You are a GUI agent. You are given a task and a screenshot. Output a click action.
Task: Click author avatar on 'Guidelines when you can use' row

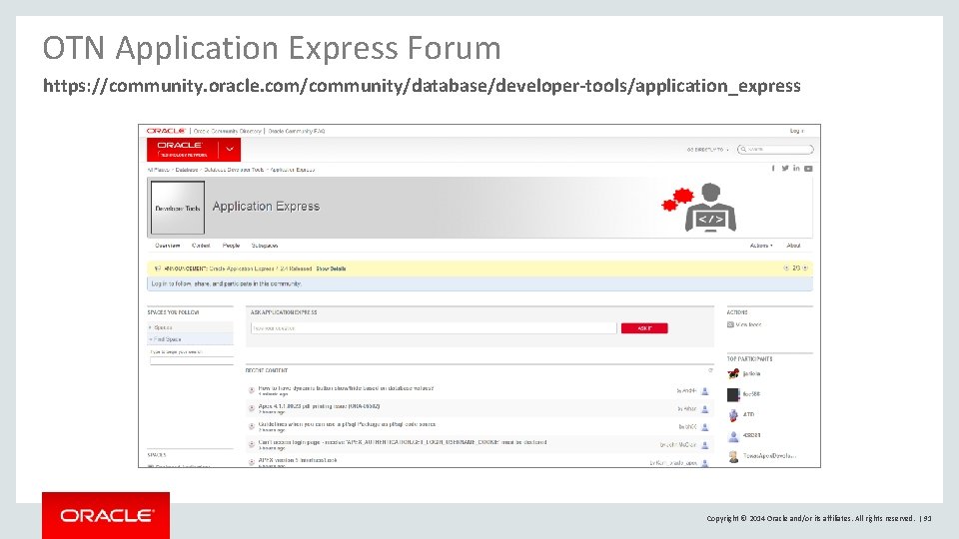click(704, 427)
